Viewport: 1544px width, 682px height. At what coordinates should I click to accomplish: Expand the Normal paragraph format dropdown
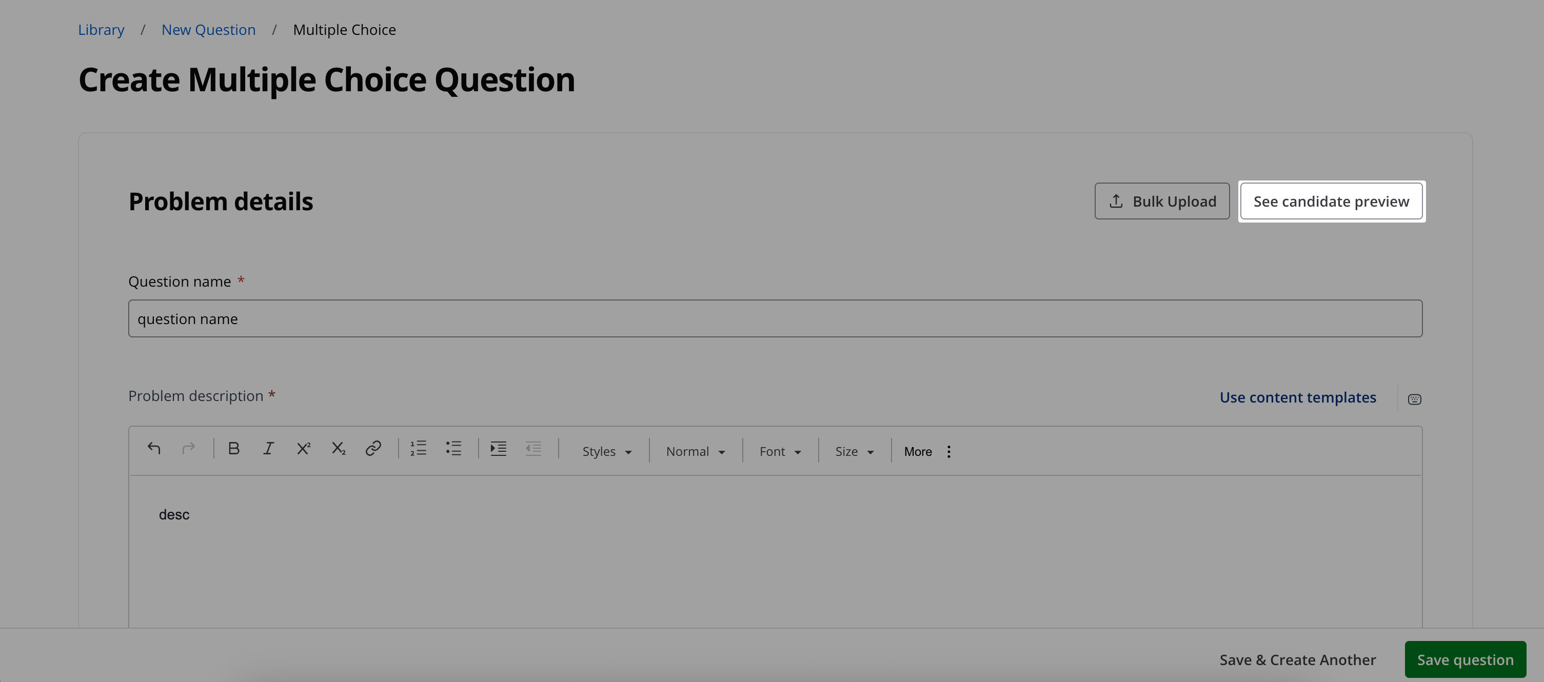pyautogui.click(x=695, y=452)
